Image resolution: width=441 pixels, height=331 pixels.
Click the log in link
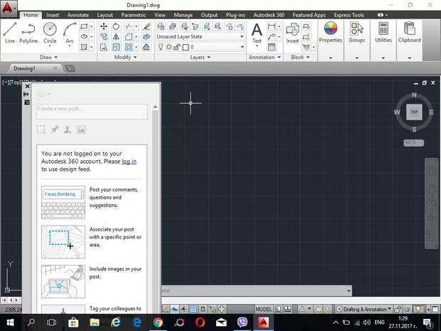coord(129,162)
